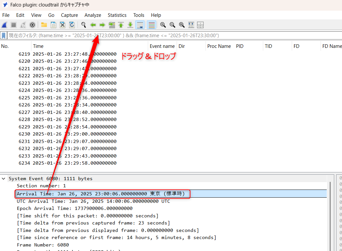Viewport: 342px width, 251px height.
Task: Open the File menu
Action: pyautogui.click(x=6, y=15)
